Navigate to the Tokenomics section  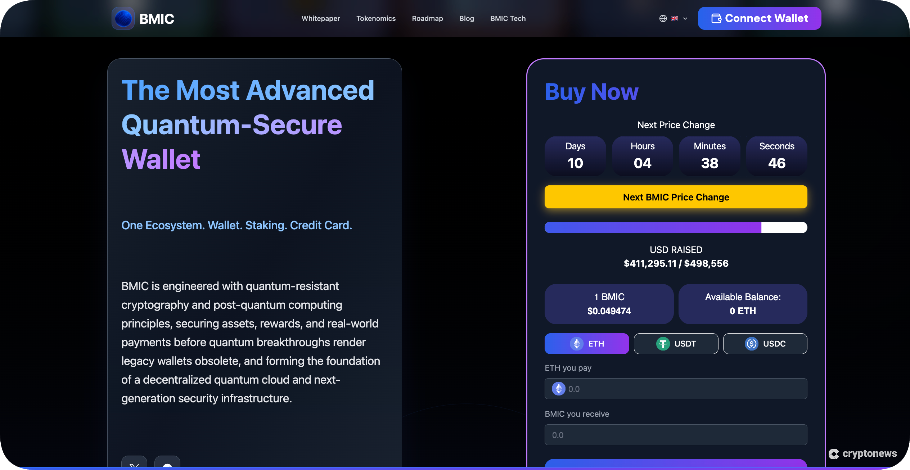376,18
